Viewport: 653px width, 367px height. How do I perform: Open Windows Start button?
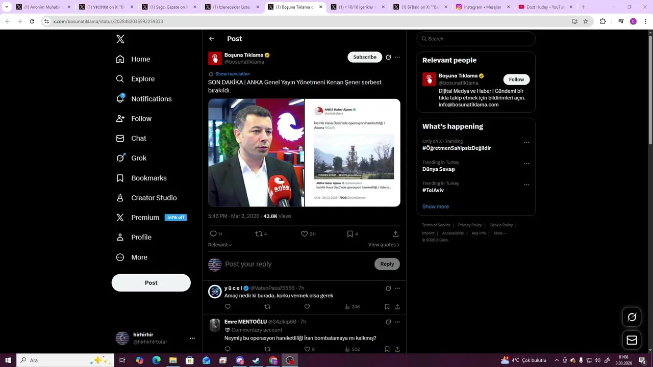[x=8, y=360]
